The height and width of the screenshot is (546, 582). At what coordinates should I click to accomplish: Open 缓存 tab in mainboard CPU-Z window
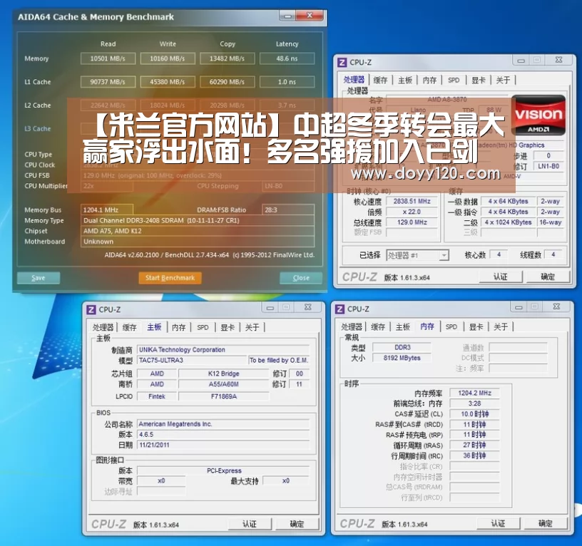(x=130, y=327)
